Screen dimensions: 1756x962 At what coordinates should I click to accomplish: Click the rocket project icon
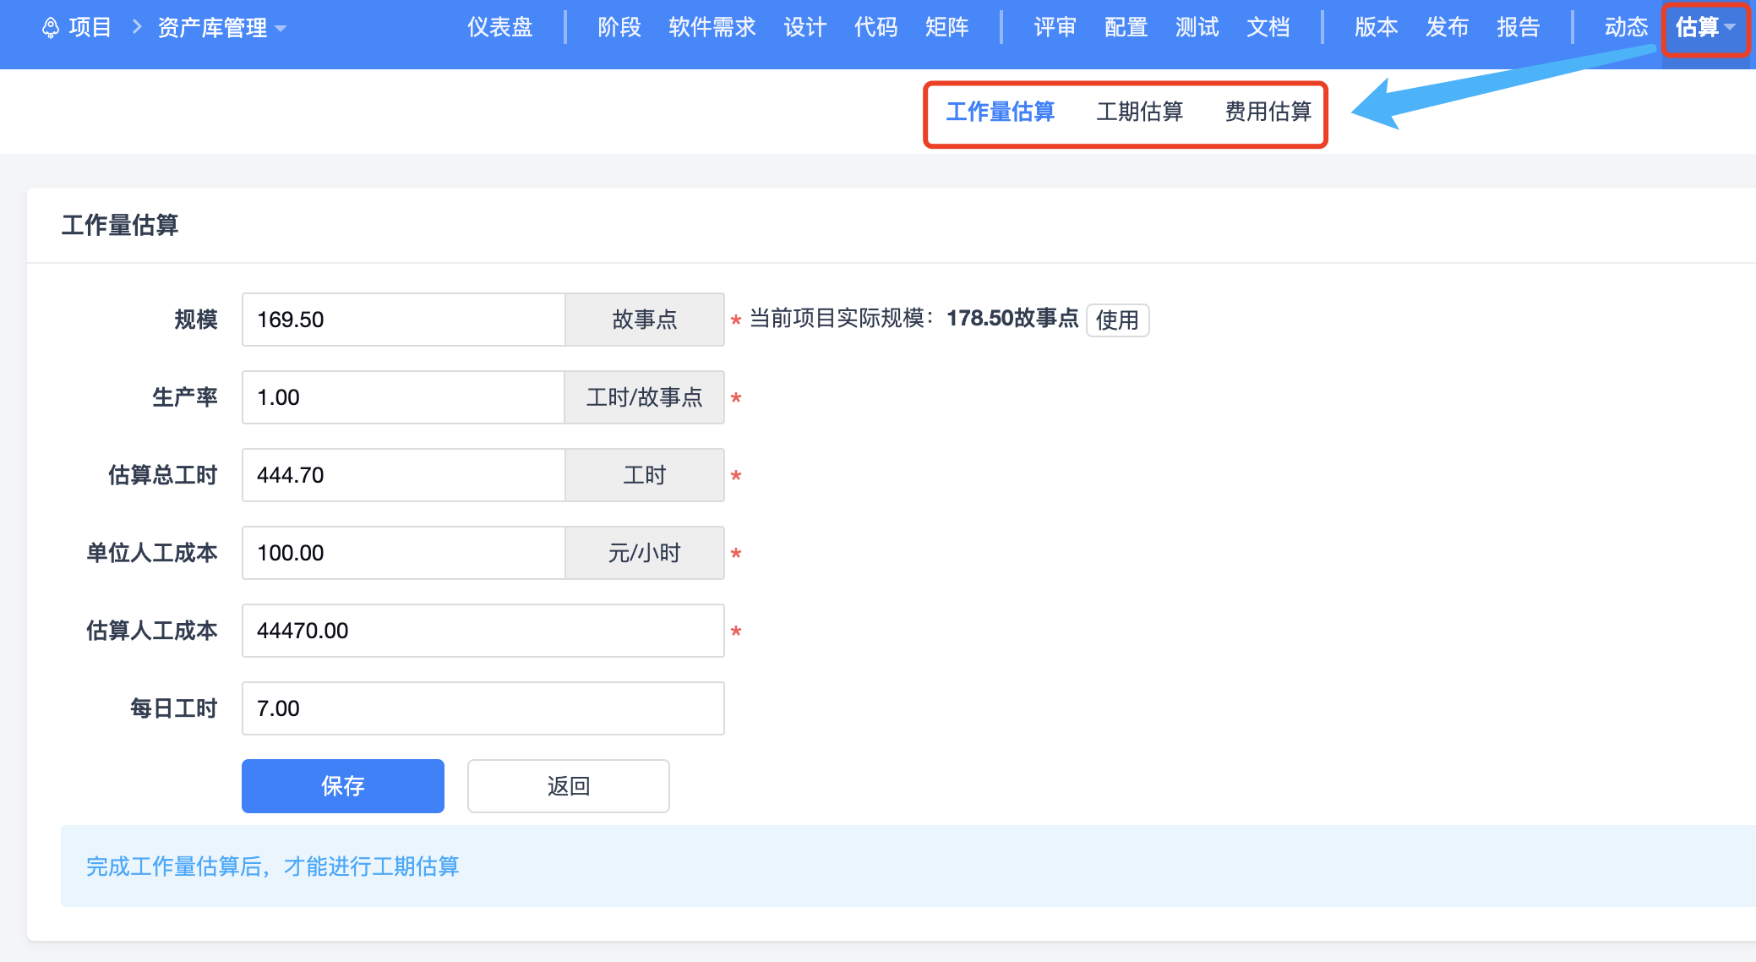point(51,28)
